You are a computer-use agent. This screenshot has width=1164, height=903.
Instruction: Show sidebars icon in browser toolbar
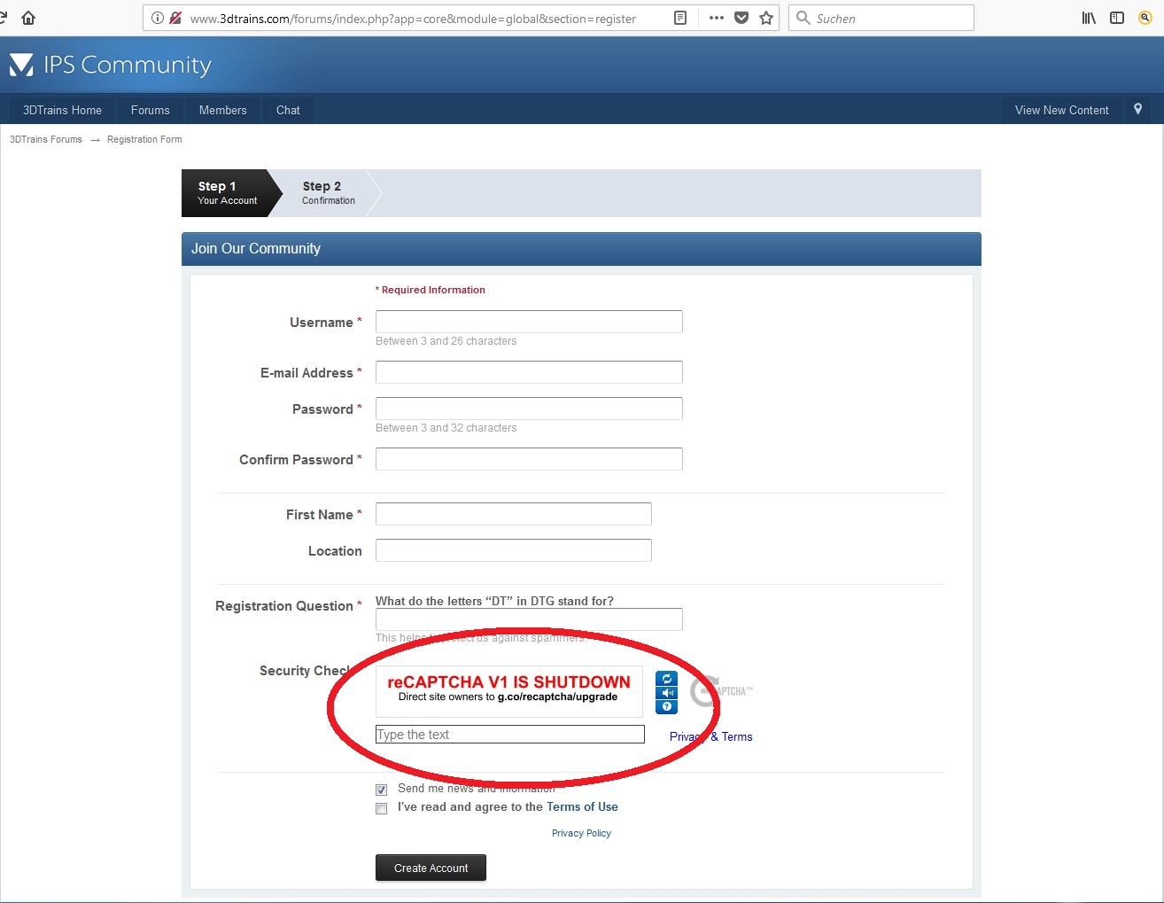[x=1117, y=18]
